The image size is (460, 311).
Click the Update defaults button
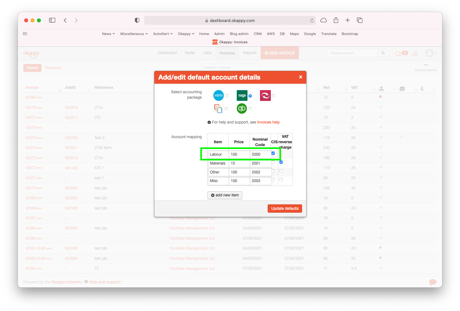(285, 208)
